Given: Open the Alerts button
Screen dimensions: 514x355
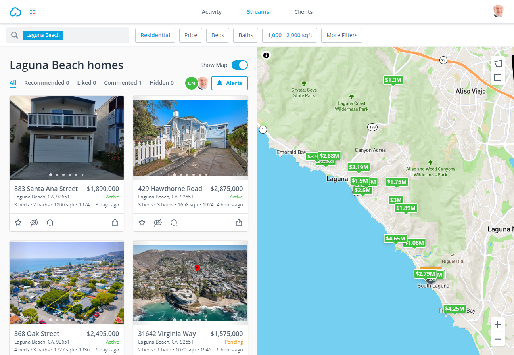Looking at the screenshot, I should pyautogui.click(x=230, y=83).
